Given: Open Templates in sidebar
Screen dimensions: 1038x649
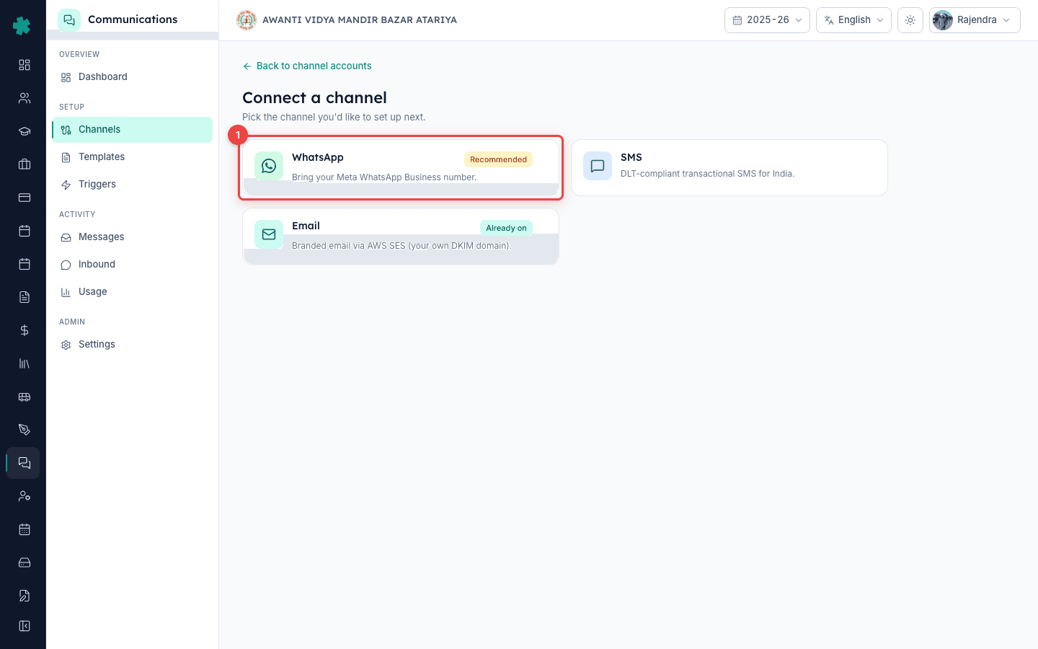Looking at the screenshot, I should tap(133, 157).
